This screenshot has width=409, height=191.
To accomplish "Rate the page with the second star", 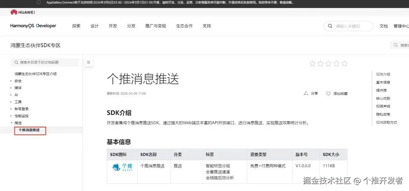I will pos(320,63).
